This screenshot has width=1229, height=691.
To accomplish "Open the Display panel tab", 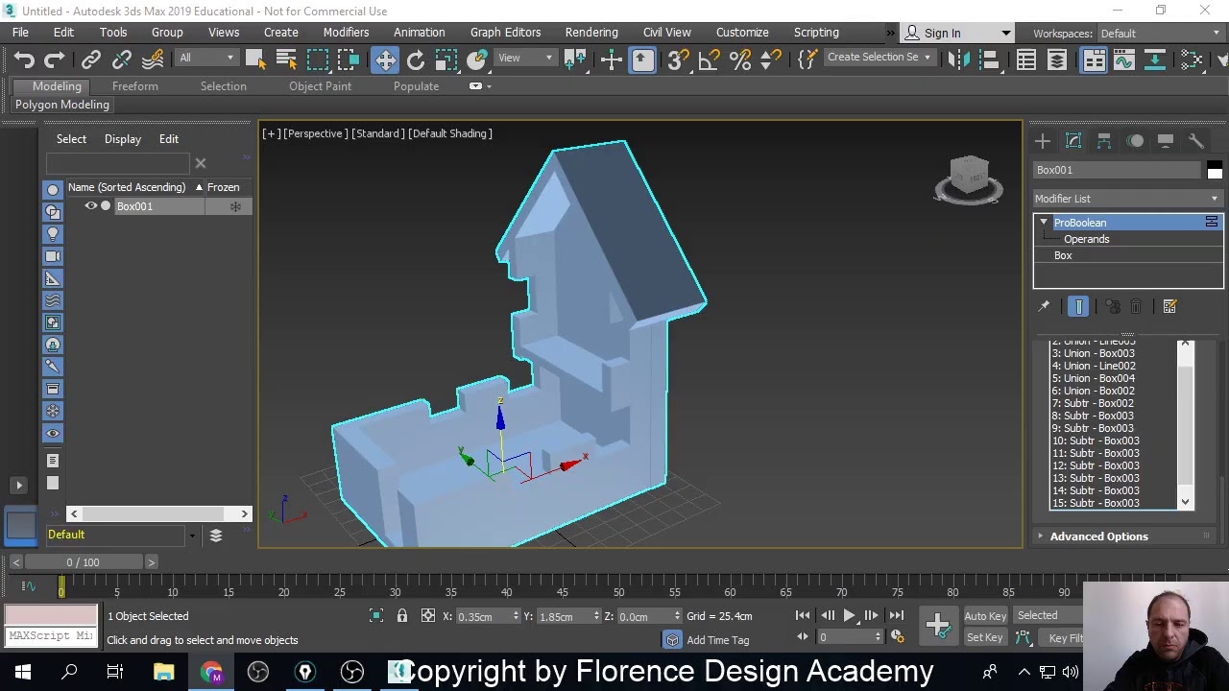I will (1166, 141).
